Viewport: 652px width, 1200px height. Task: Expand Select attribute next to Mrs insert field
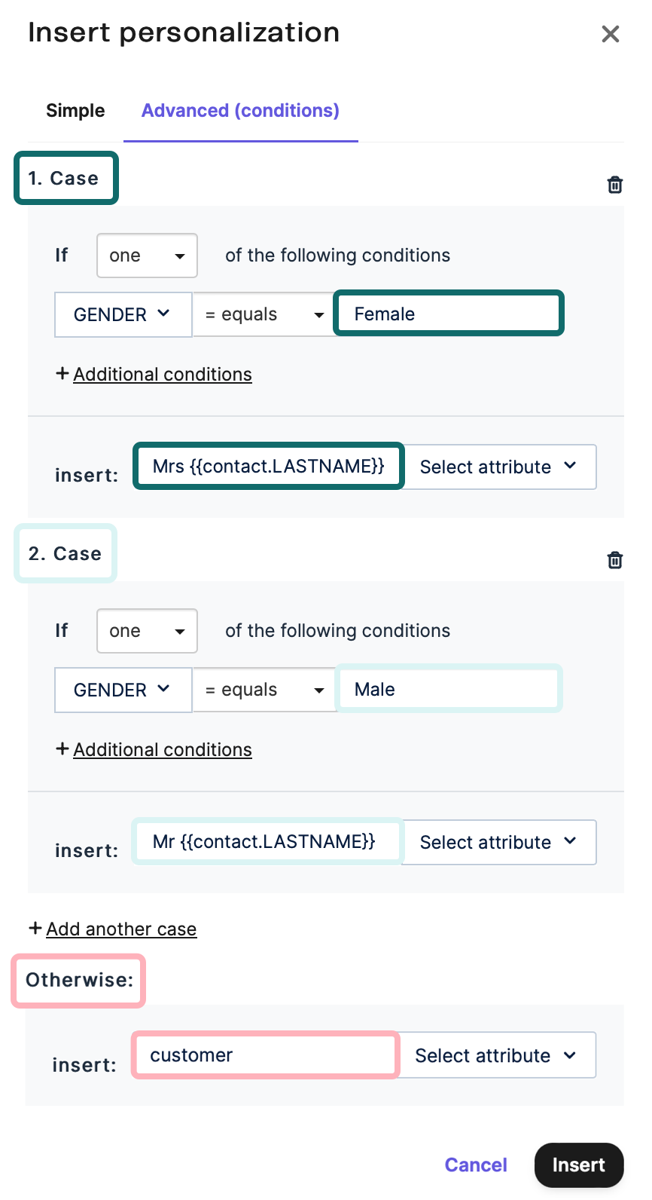click(x=500, y=467)
